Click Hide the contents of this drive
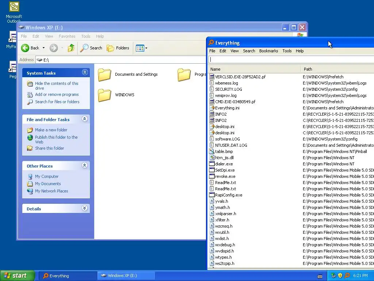374x281 pixels. tap(57, 86)
